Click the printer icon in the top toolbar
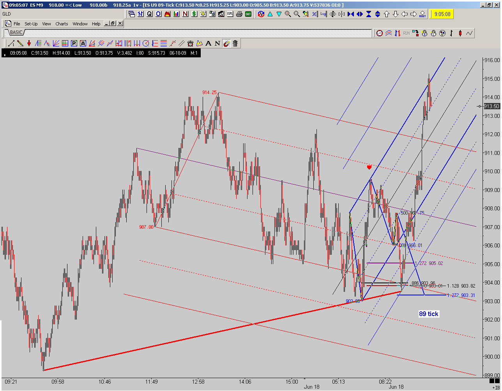502x391 pixels. [x=239, y=14]
